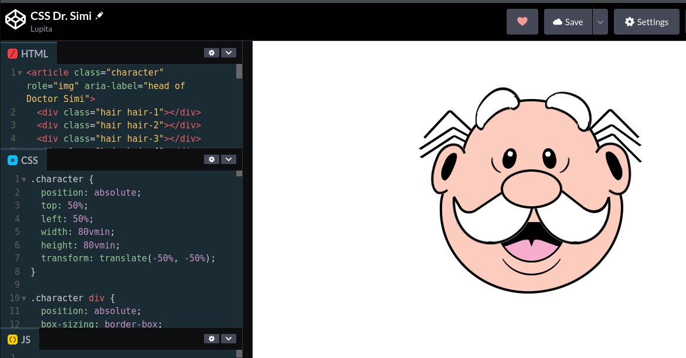Expand HTML editor chevron menu
This screenshot has height=358, width=686.
tap(229, 53)
